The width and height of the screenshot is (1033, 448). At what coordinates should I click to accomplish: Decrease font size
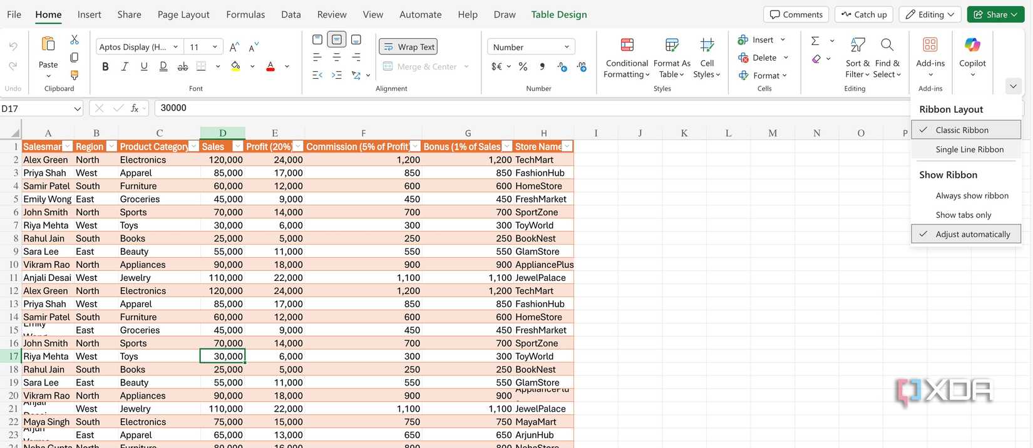(x=254, y=47)
